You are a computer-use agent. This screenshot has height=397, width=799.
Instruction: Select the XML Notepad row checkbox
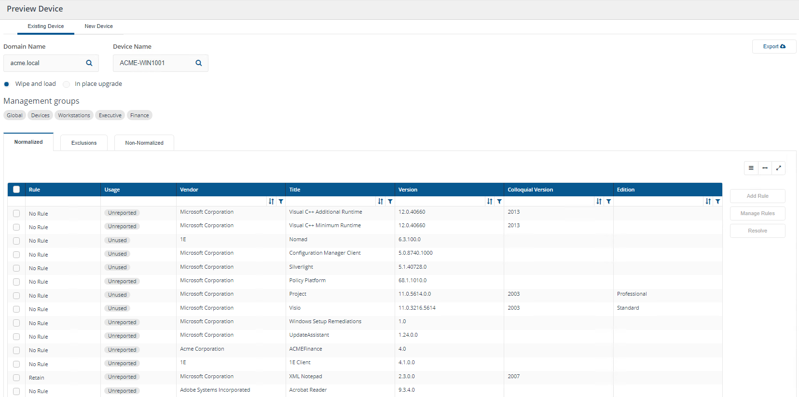(16, 378)
